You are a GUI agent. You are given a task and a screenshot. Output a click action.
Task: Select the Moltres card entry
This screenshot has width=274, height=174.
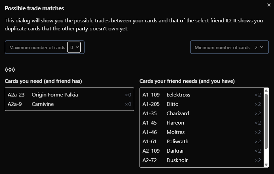[201, 132]
